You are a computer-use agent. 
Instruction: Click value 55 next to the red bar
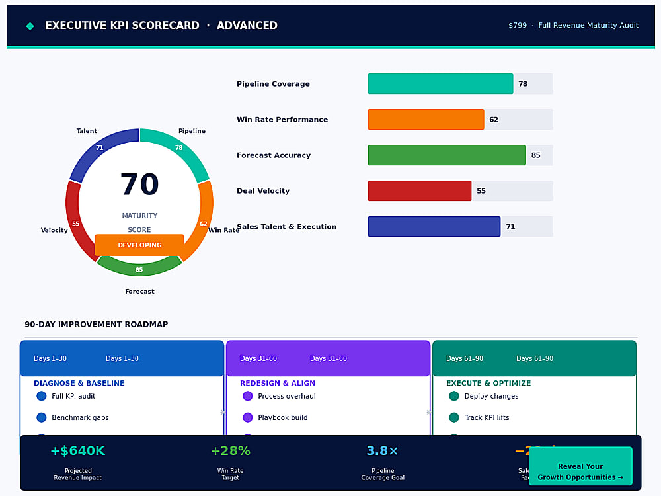point(481,190)
